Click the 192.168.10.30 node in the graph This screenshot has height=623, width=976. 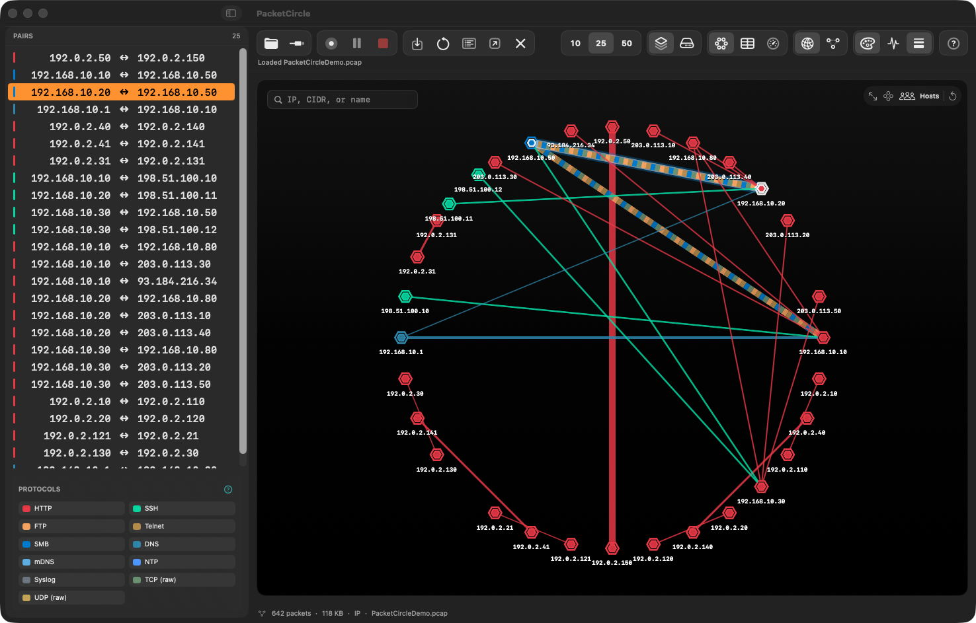[x=762, y=487]
